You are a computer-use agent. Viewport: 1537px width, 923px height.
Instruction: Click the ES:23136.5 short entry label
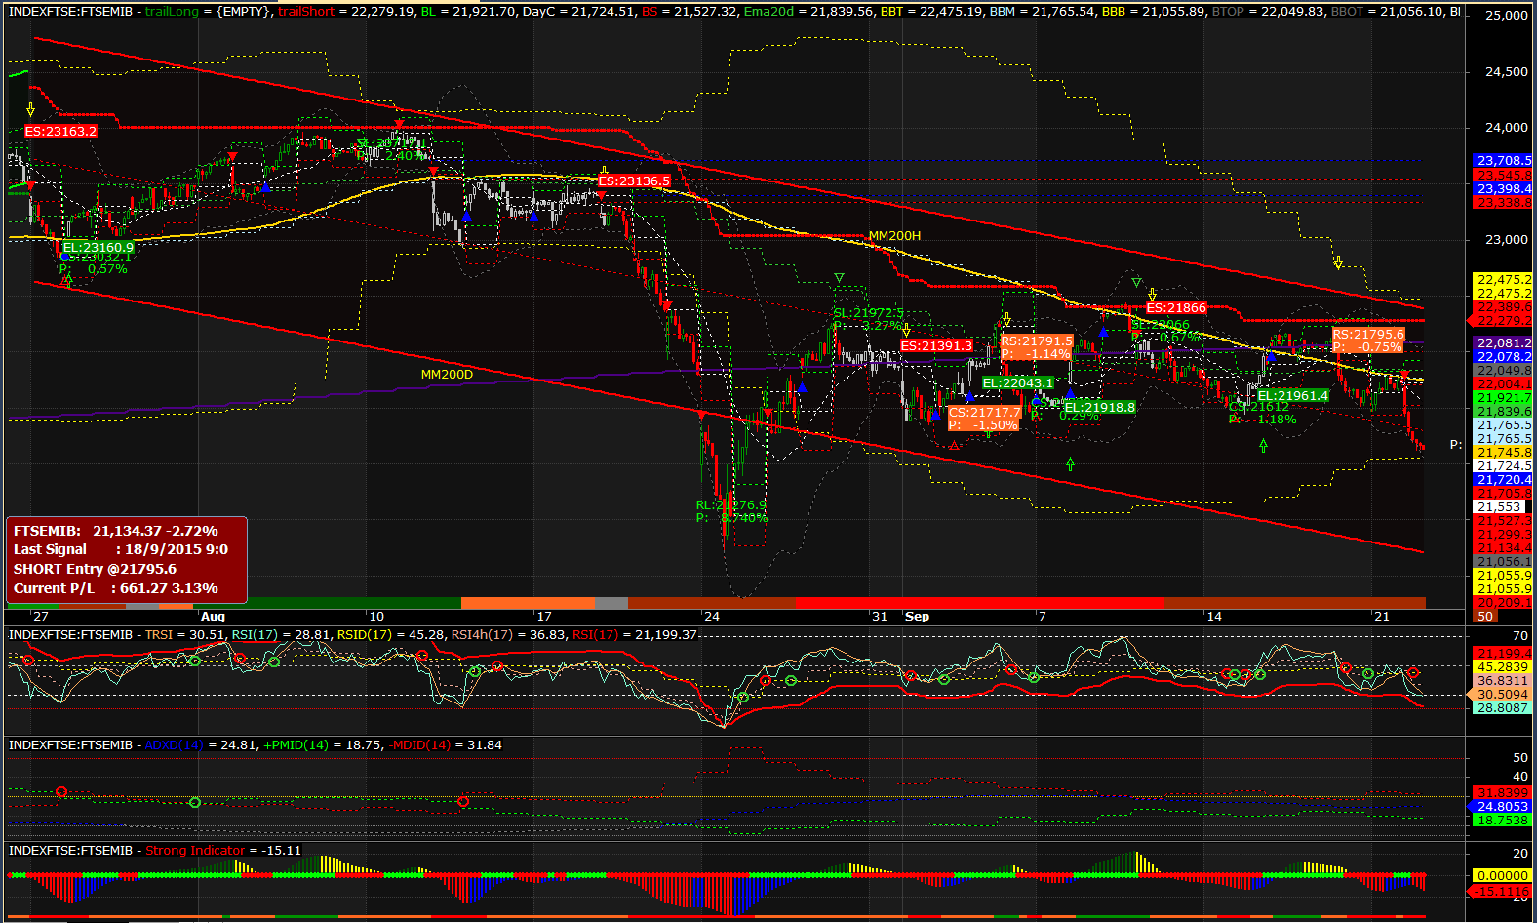(634, 181)
